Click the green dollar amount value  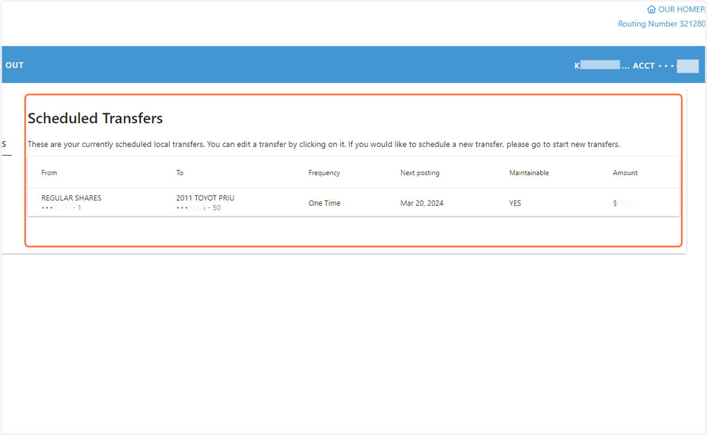623,203
